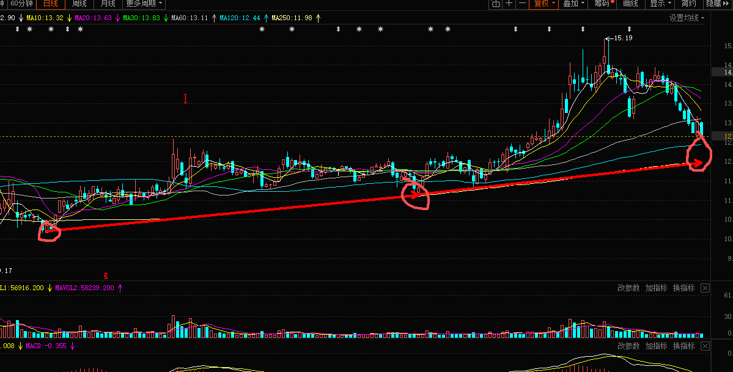This screenshot has width=733, height=372.
Task: Close the volume indicator panel
Action: coord(705,288)
